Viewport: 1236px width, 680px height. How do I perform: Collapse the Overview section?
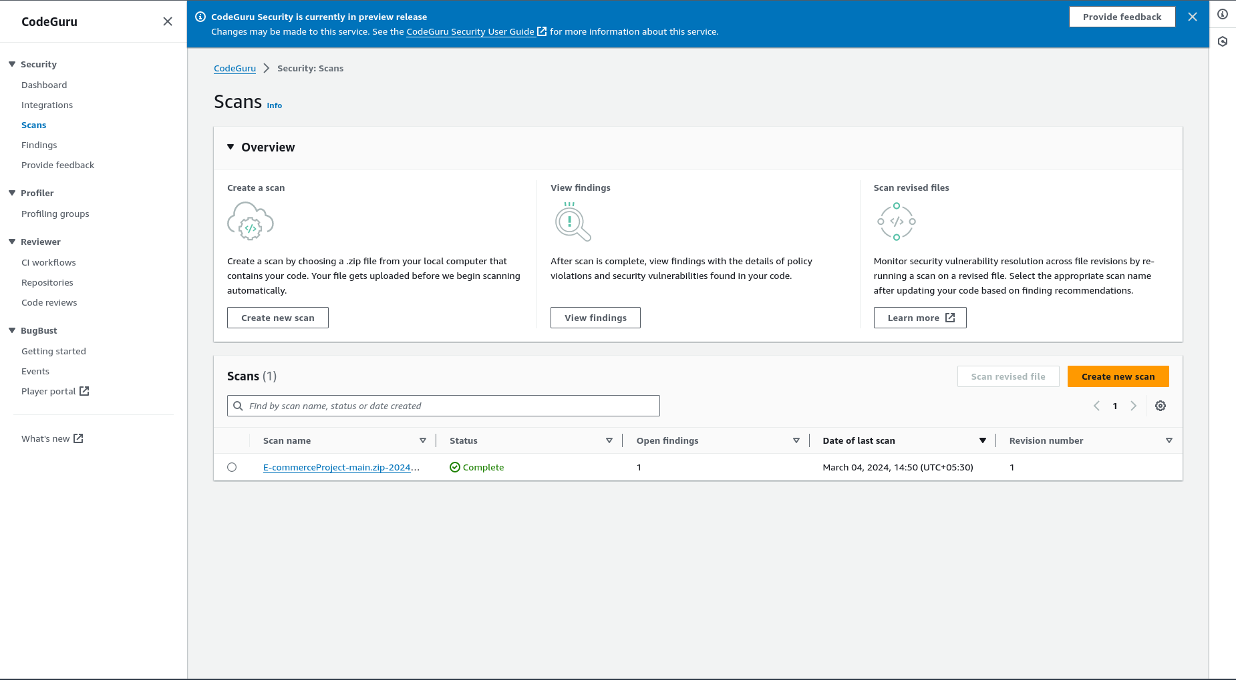230,147
